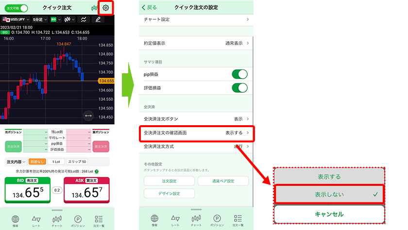The image size is (408, 230).
Task: Open the 5分足 timeframe dropdown
Action: click(x=40, y=19)
